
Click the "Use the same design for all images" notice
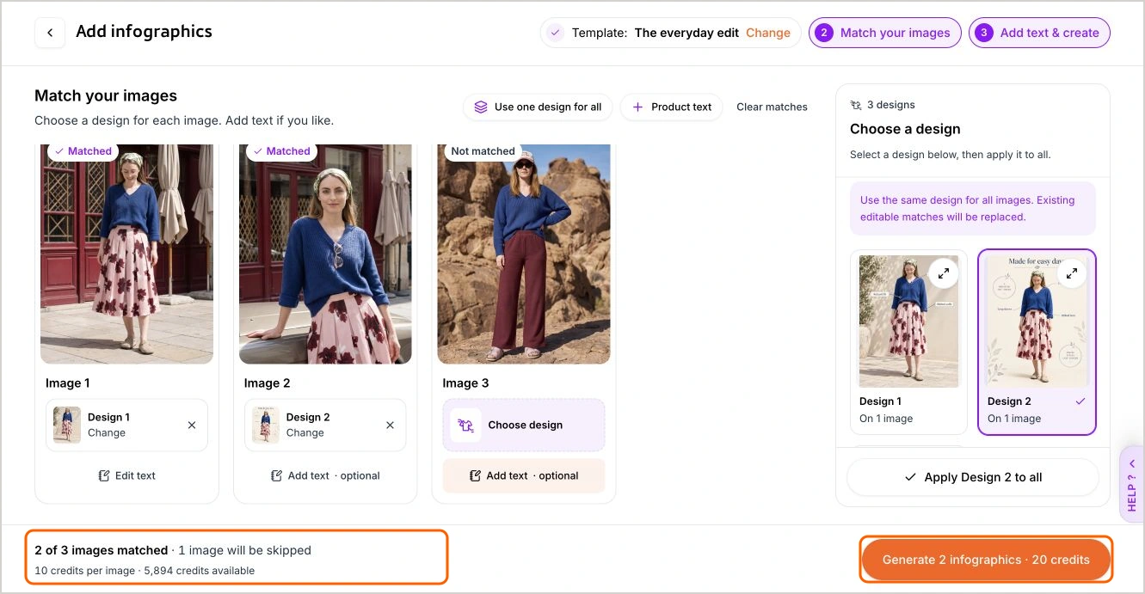click(973, 208)
